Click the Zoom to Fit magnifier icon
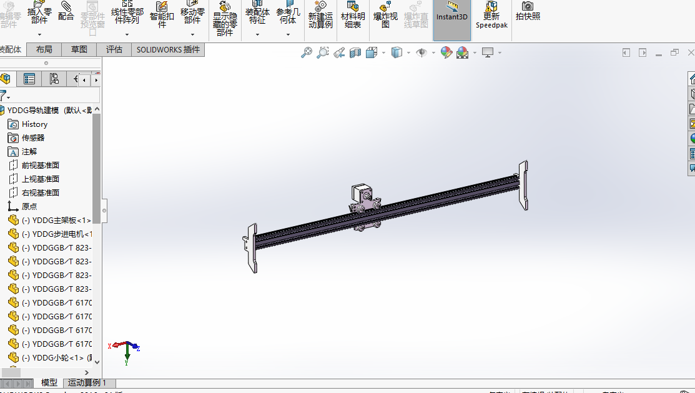The width and height of the screenshot is (695, 393). (x=306, y=52)
